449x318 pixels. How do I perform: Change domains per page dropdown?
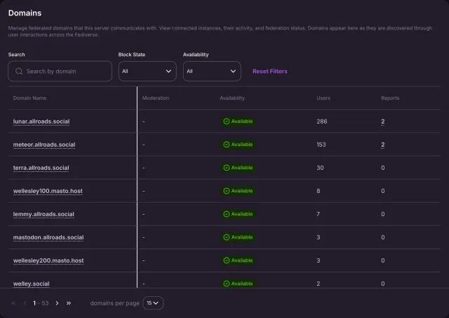tap(153, 303)
